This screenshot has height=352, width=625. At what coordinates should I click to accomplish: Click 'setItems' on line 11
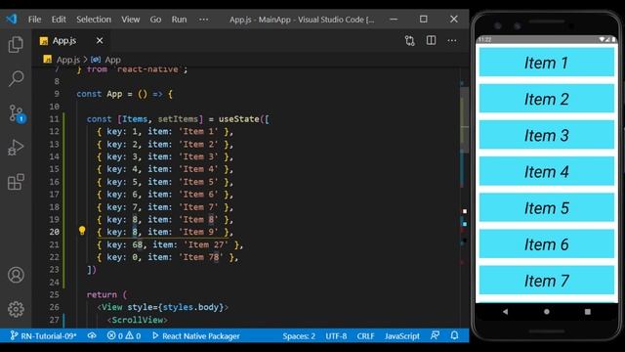click(x=178, y=119)
